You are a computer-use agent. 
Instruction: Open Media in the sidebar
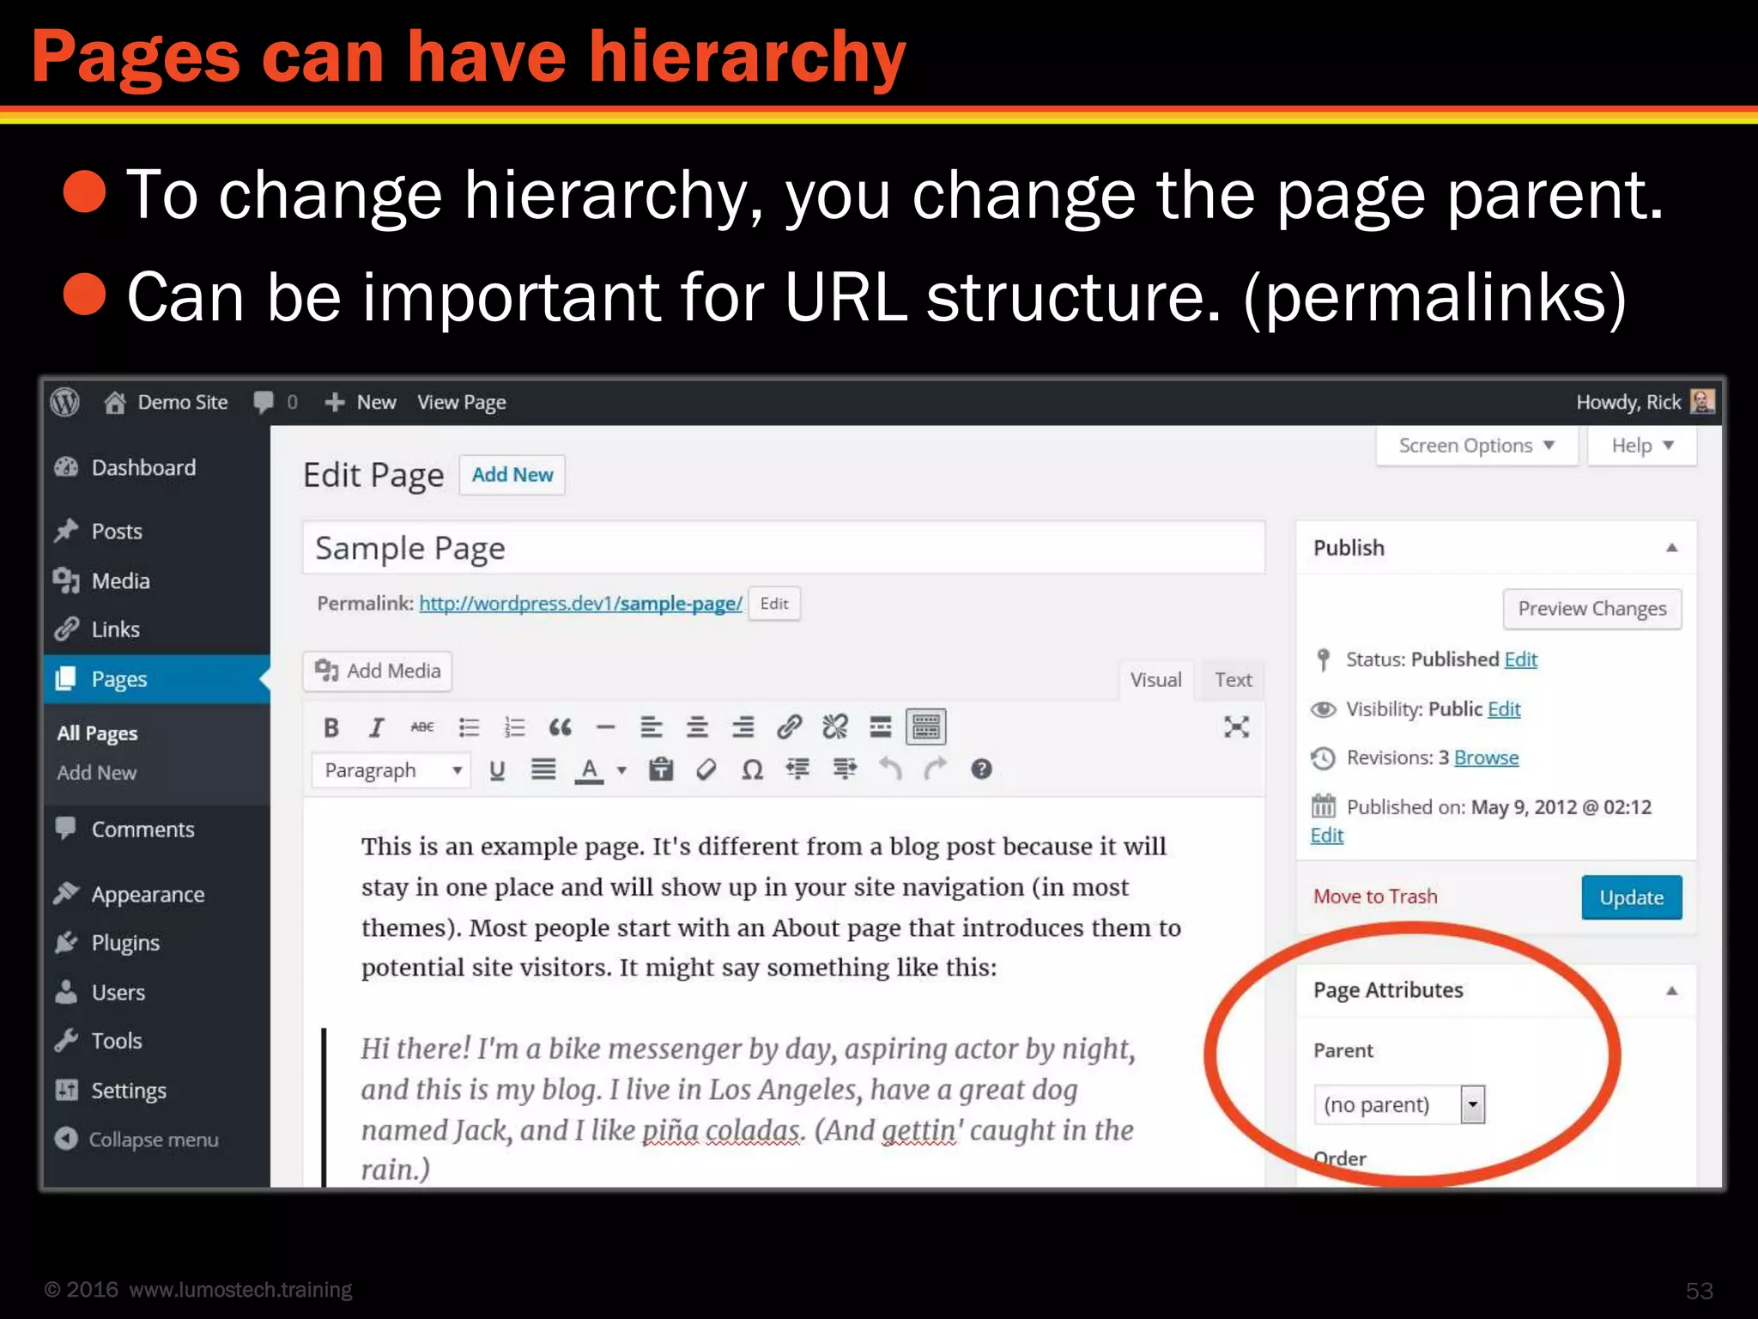tap(120, 581)
